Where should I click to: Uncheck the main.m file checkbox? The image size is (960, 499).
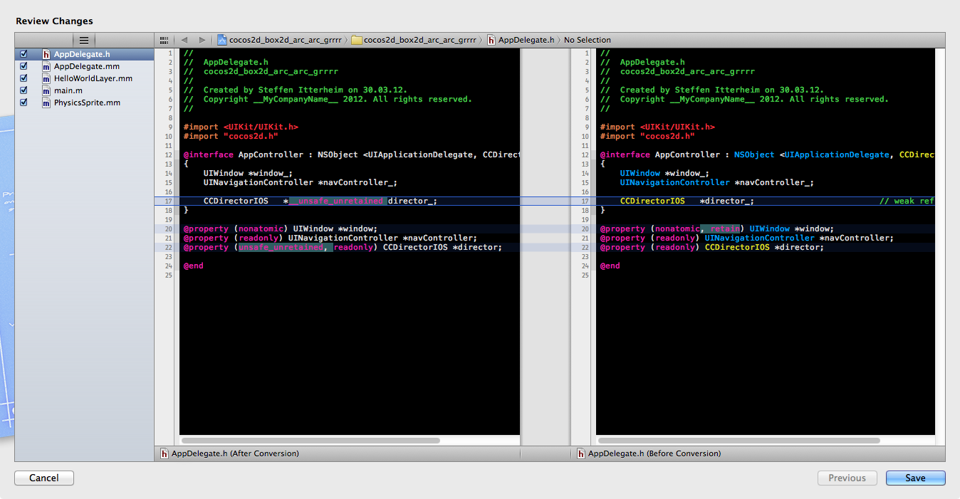tap(24, 90)
